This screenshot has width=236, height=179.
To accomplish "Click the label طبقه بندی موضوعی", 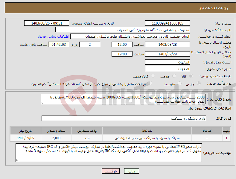I will 215,76.
